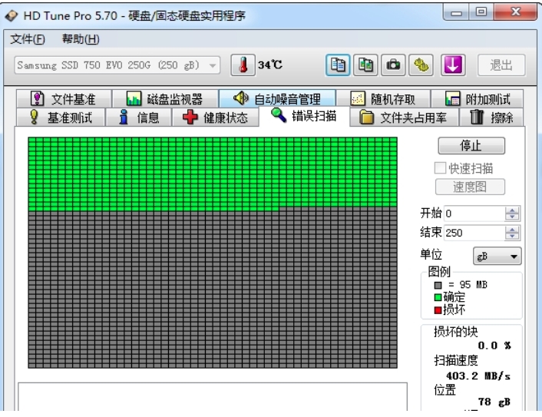Copy info to clipboard toolbar icon
The image size is (542, 417).
click(x=338, y=65)
